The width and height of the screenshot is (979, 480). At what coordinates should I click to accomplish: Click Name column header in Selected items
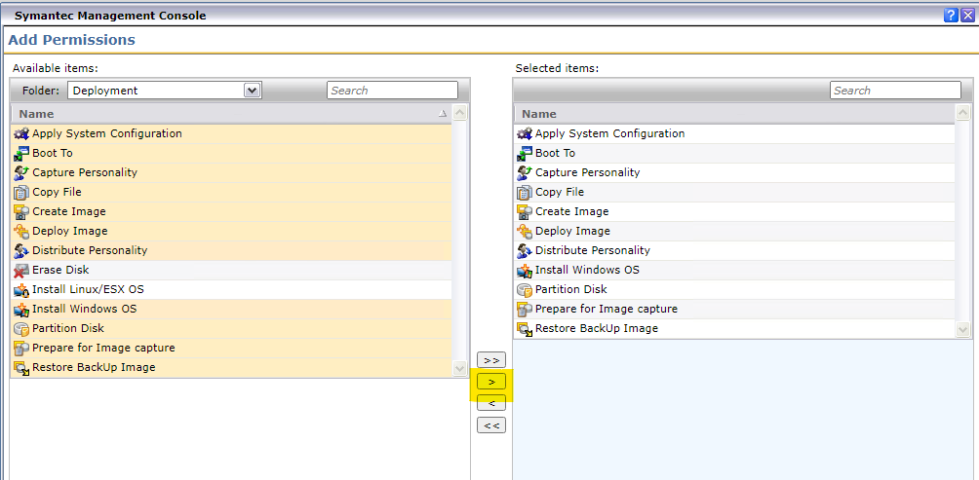[x=733, y=114]
